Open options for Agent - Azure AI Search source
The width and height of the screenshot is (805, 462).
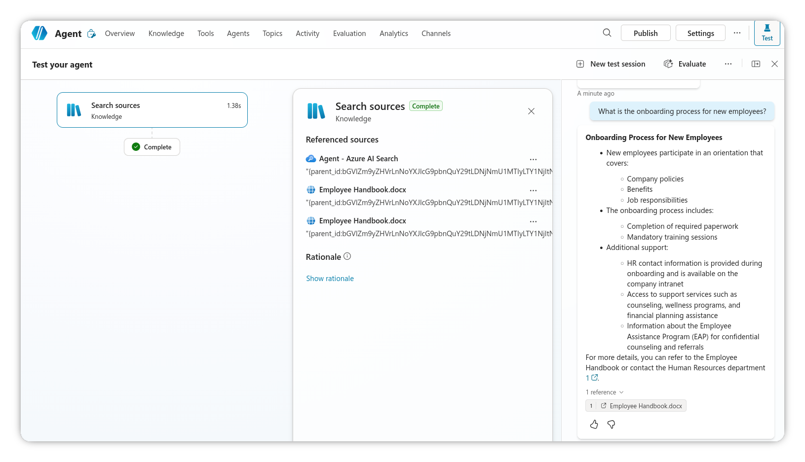point(533,159)
